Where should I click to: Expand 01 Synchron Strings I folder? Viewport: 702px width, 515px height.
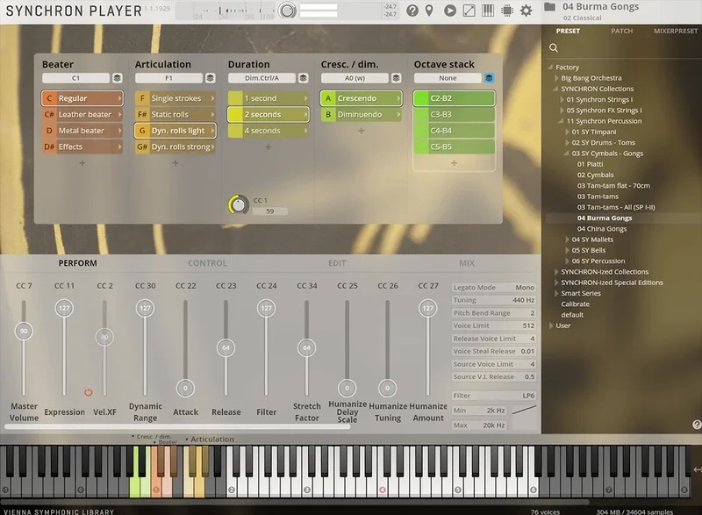pyautogui.click(x=562, y=99)
